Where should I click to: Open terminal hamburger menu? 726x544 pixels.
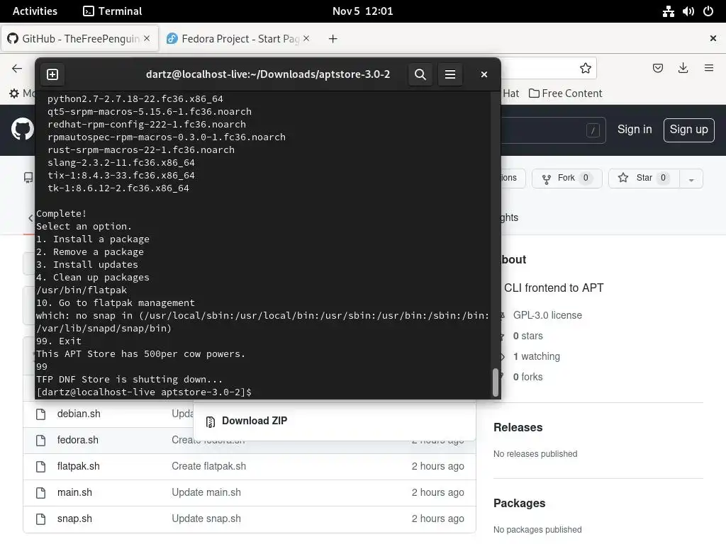tap(450, 74)
